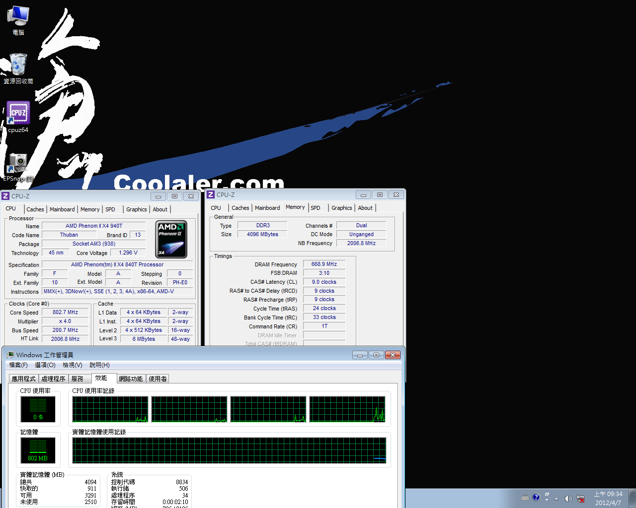This screenshot has height=508, width=636.
Task: Click the Core Voltage value 1.296 V
Action: coord(128,253)
